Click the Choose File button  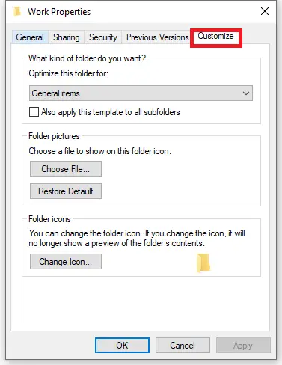pyautogui.click(x=66, y=169)
